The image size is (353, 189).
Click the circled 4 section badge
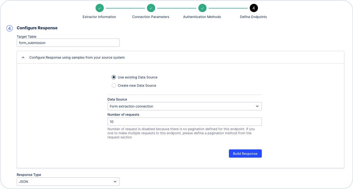pos(9,28)
